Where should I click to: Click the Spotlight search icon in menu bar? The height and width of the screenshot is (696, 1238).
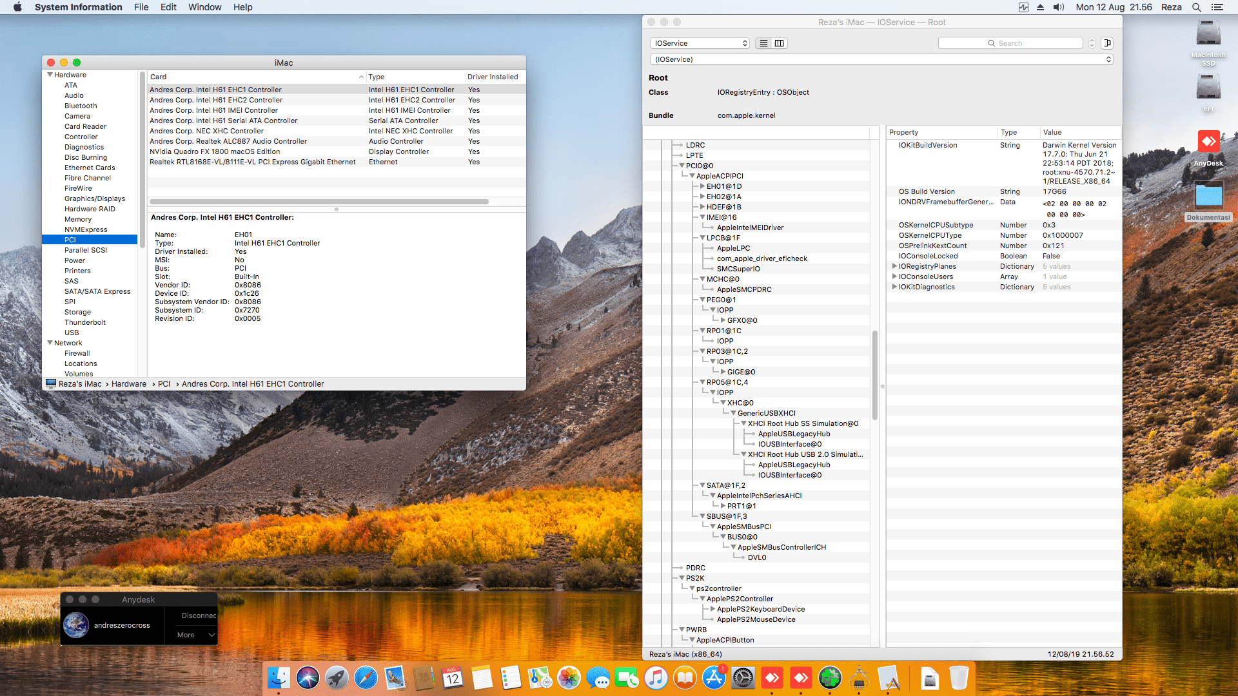1197,7
